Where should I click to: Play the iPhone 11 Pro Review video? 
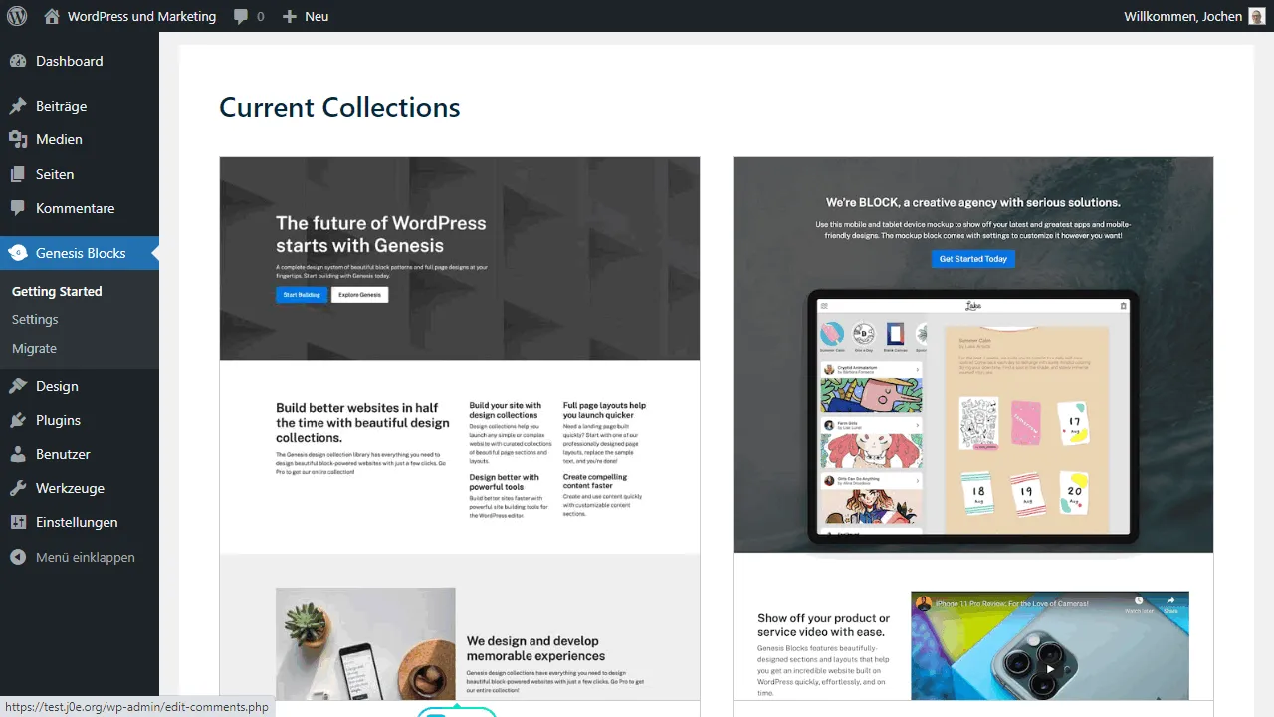pos(1049,668)
